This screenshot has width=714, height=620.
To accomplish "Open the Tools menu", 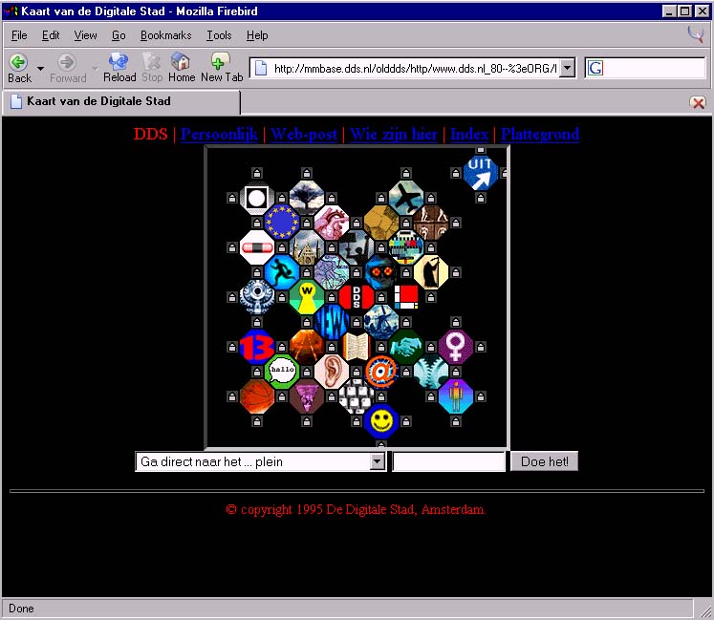I will click(219, 35).
